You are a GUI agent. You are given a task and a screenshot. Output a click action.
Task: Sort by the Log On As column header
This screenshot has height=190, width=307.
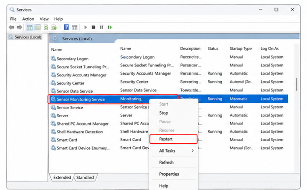click(270, 48)
